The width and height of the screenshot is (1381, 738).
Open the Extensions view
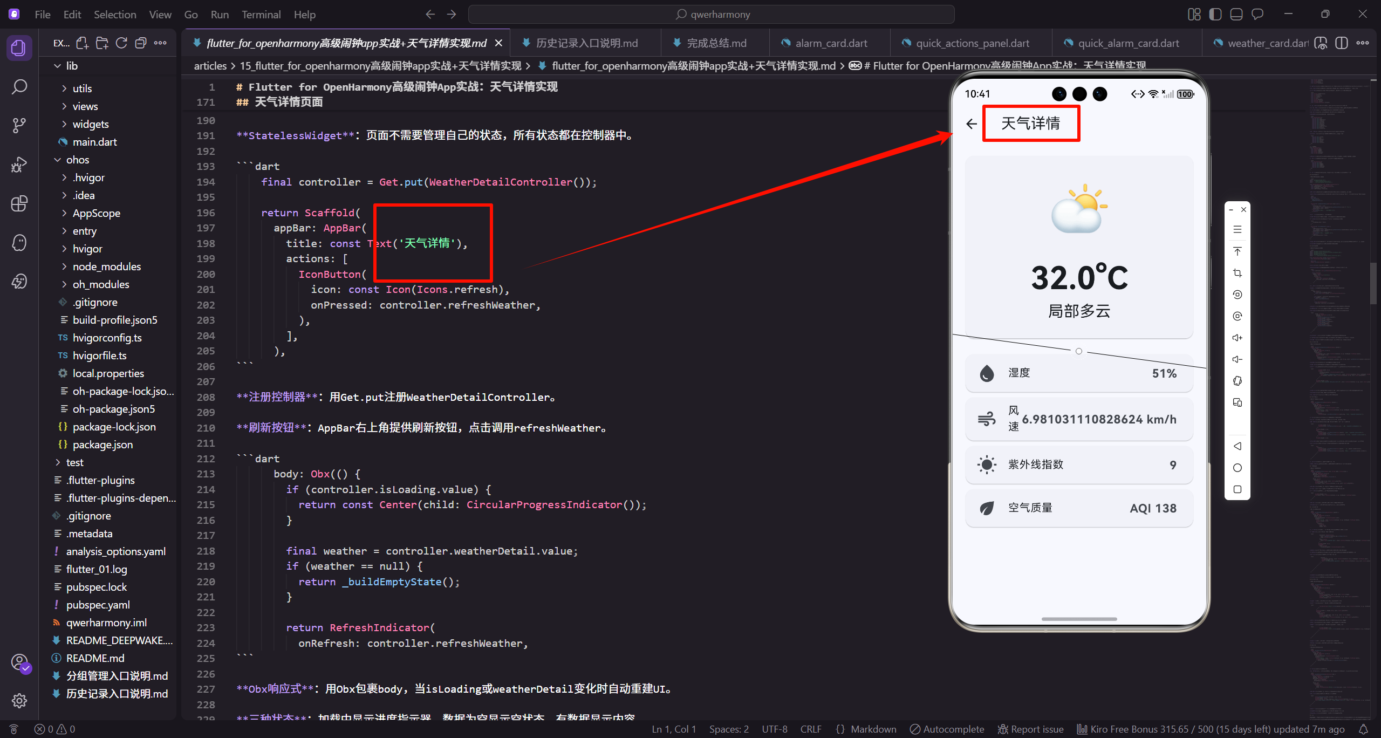pos(19,203)
